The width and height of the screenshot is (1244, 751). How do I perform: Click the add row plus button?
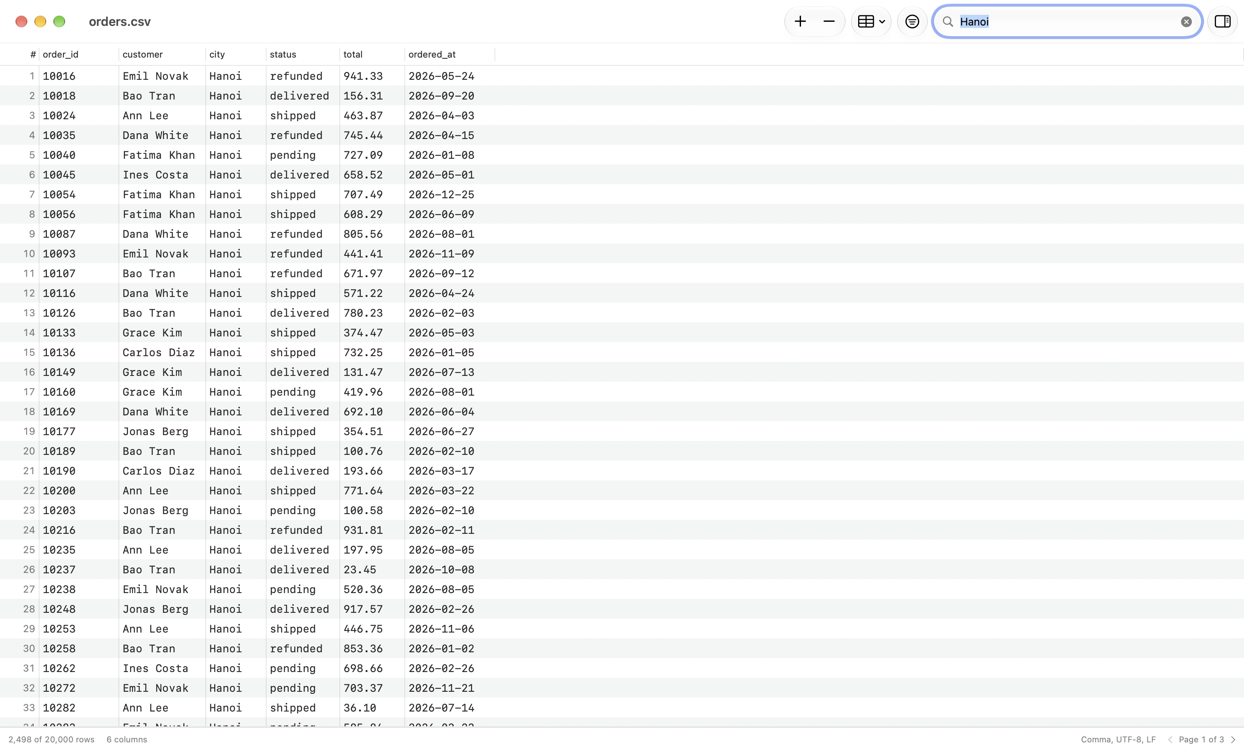(x=800, y=21)
